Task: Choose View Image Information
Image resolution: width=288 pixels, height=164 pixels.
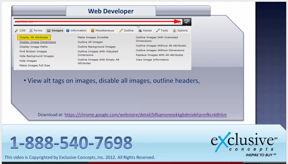Action: [152, 60]
